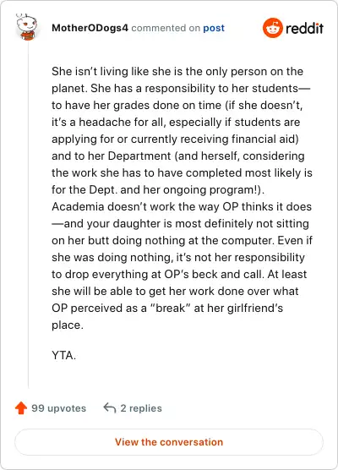Image resolution: width=338 pixels, height=470 pixels.
Task: Open MotherODogs4's Snoo avatar
Action: (26, 27)
